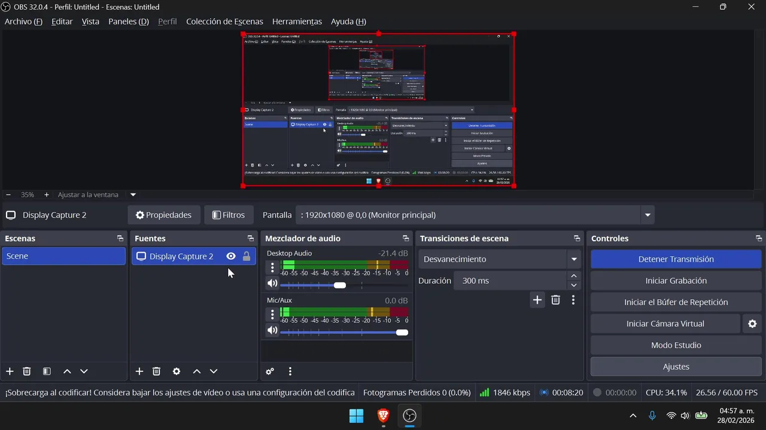Remove scene transition with trash icon
The width and height of the screenshot is (766, 430).
coord(555,300)
